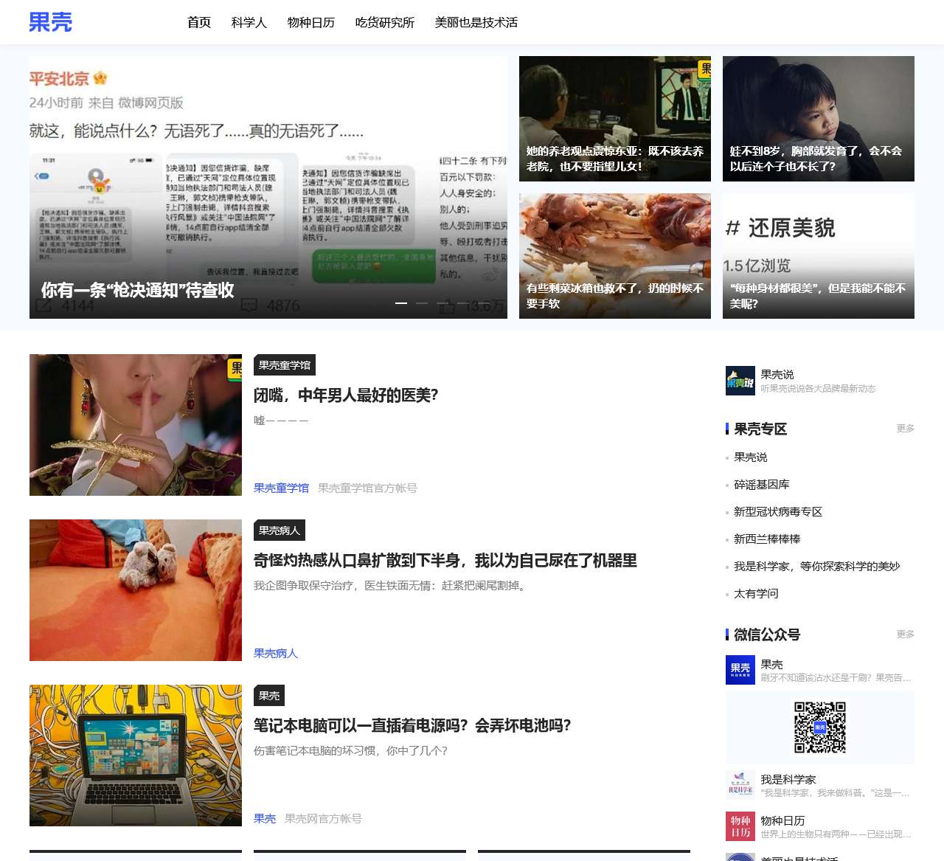Image resolution: width=944 pixels, height=861 pixels.
Task: Open the 养老观点震惊东亚 featured card
Action: pyautogui.click(x=615, y=119)
